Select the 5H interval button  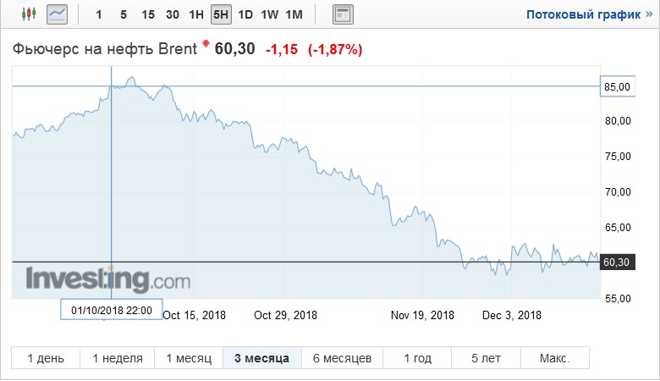point(221,14)
